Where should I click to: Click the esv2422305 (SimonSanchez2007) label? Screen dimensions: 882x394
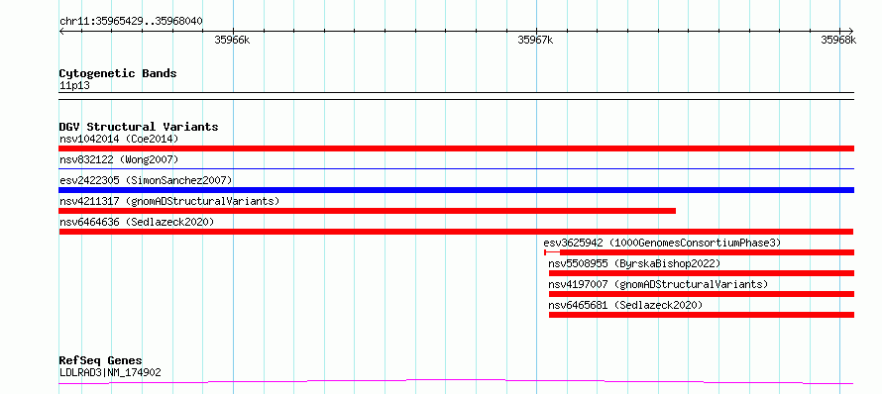146,180
